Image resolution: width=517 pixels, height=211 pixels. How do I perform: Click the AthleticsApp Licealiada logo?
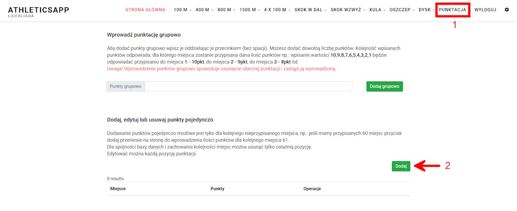38,12
